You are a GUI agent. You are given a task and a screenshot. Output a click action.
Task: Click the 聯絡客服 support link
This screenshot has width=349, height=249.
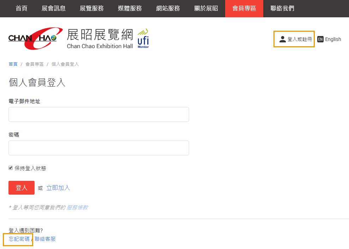(x=45, y=239)
